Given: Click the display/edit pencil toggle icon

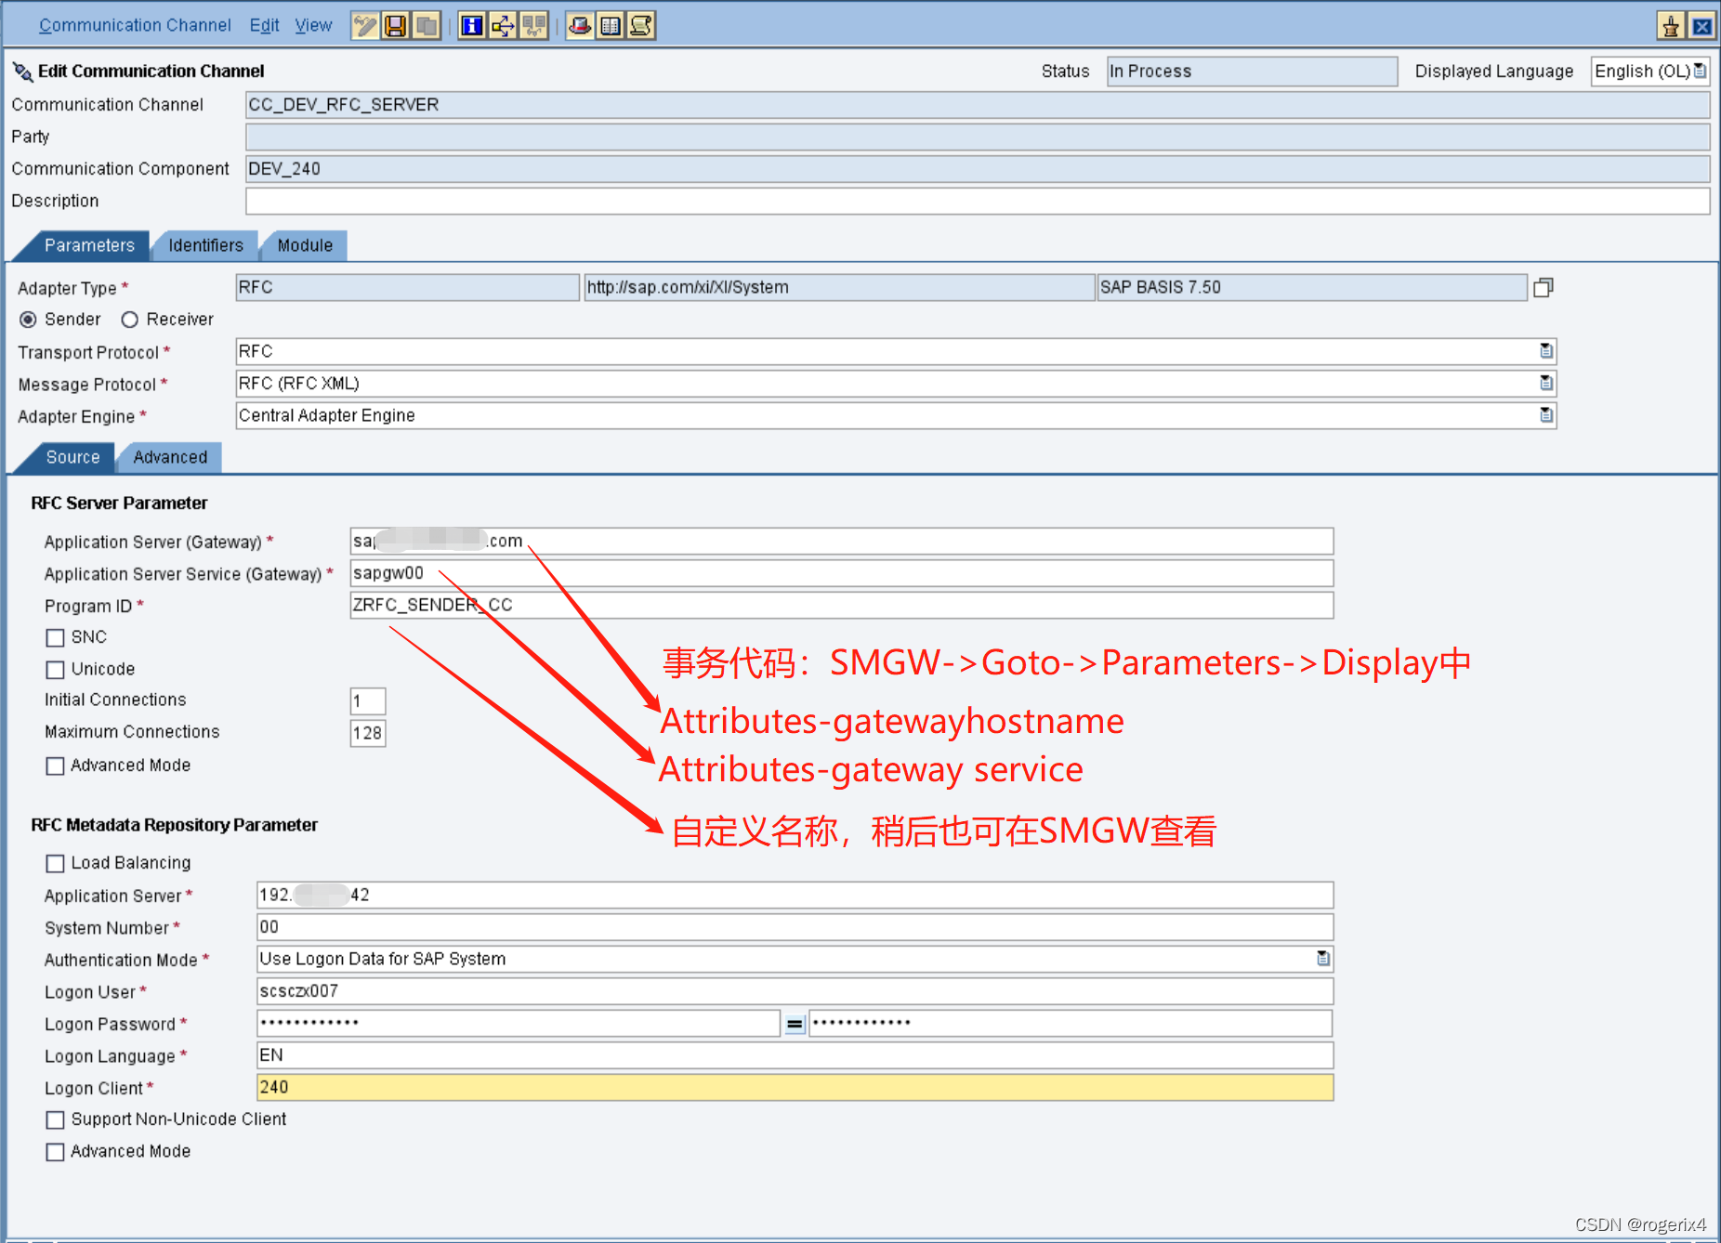Looking at the screenshot, I should pos(365,26).
